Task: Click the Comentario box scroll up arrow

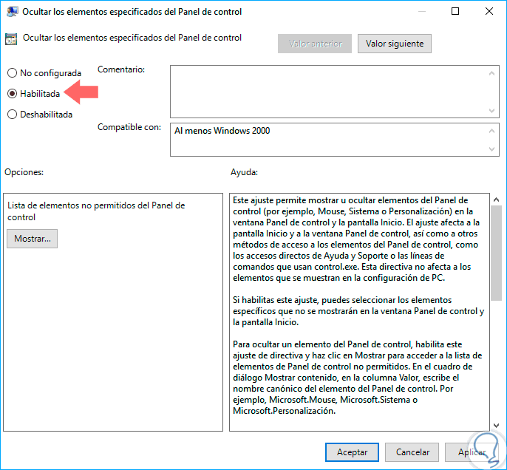Action: point(491,73)
